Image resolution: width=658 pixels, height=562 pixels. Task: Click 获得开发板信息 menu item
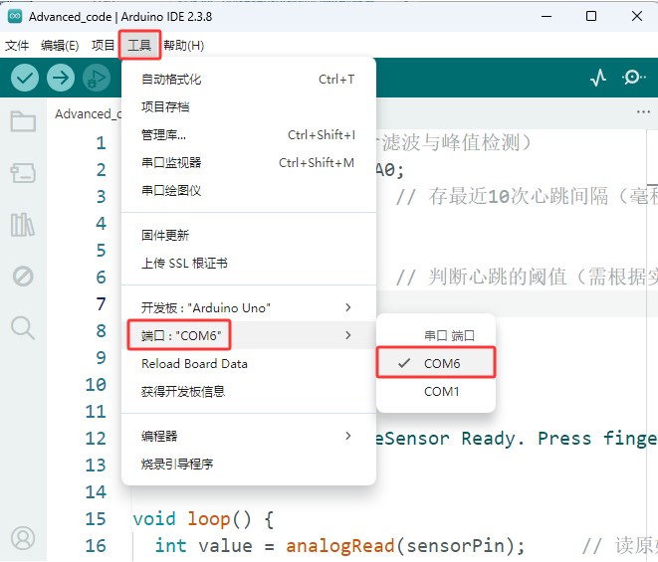point(249,392)
